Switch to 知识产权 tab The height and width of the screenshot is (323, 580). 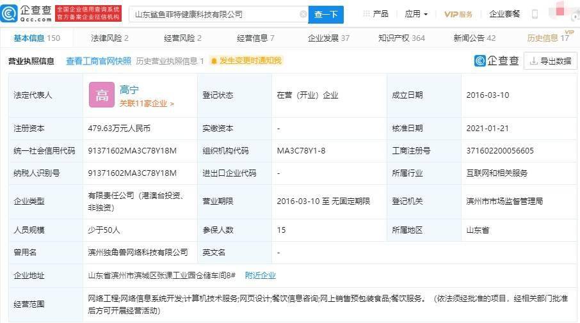click(401, 38)
